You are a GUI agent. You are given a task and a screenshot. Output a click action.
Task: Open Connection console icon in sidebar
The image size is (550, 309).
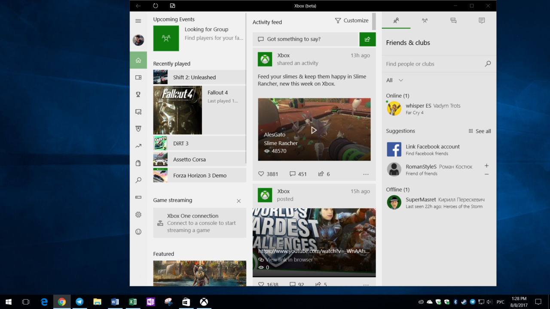138,197
